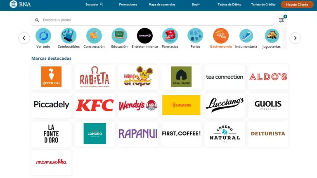Go to Promociones in top menu
317x178 pixels.
[x=128, y=5]
